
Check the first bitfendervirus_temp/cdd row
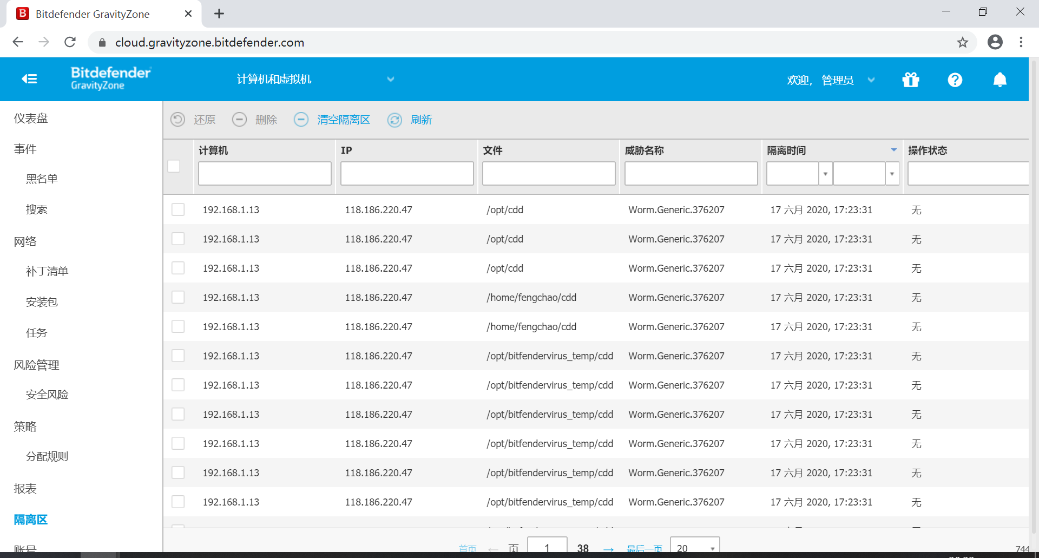pos(178,356)
